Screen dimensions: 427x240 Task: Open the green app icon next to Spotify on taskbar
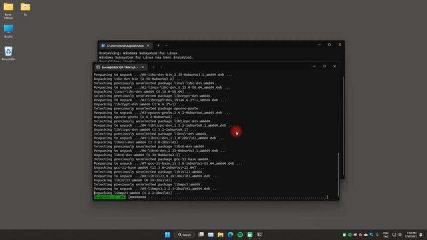click(250, 235)
